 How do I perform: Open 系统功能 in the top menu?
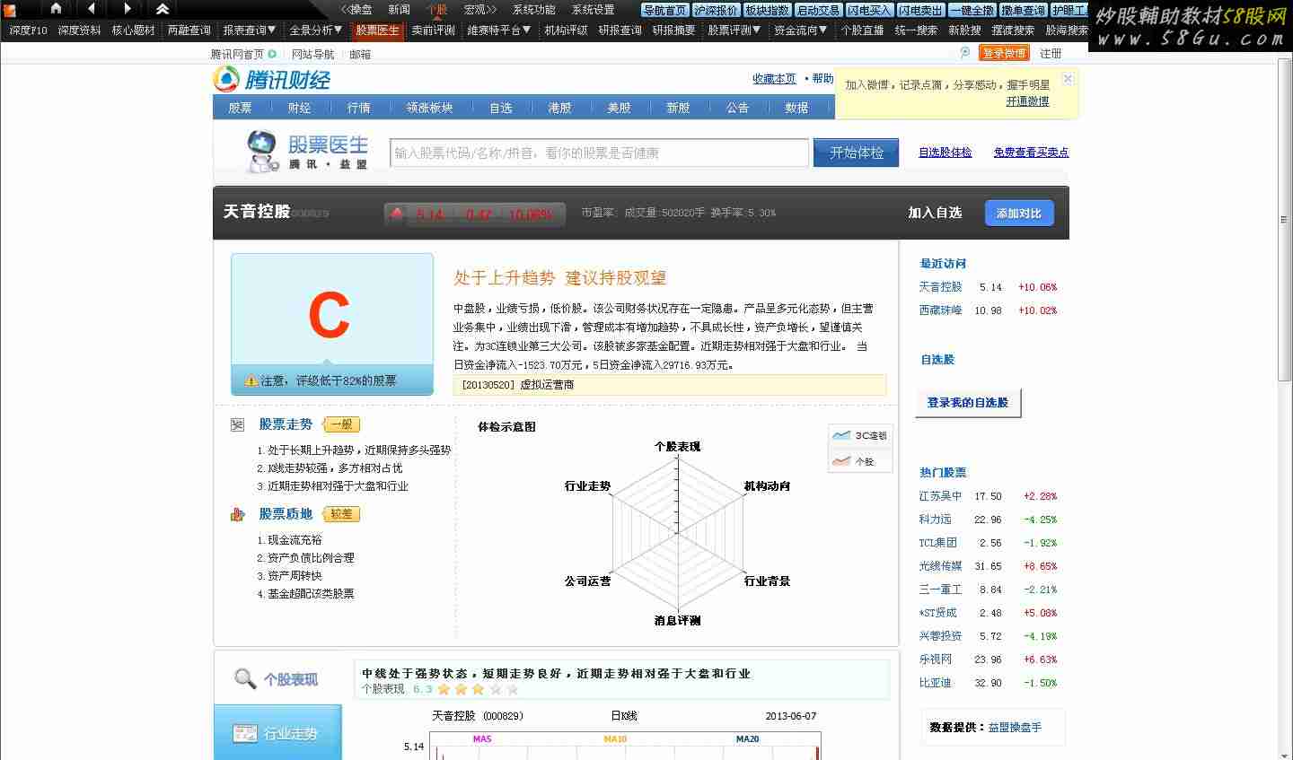point(533,9)
